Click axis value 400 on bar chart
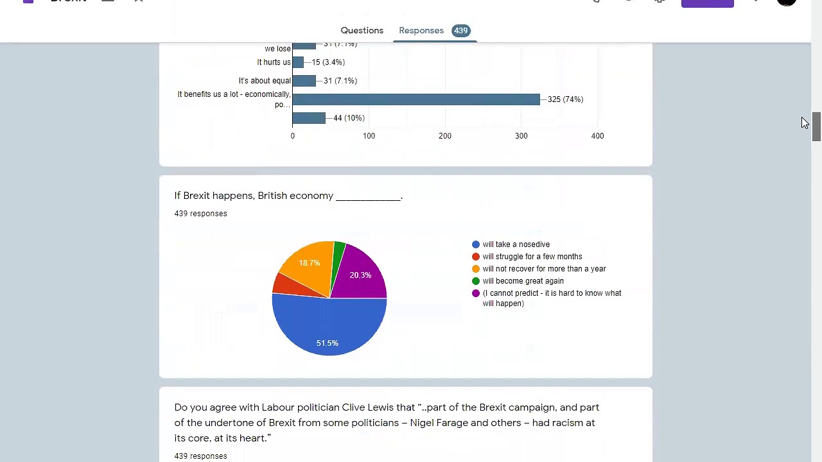The height and width of the screenshot is (462, 822). click(x=597, y=136)
